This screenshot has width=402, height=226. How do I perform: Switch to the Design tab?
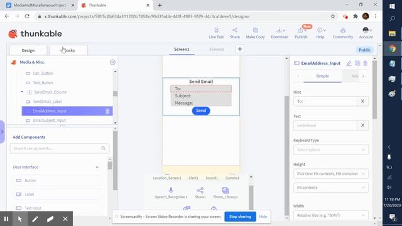(x=28, y=50)
